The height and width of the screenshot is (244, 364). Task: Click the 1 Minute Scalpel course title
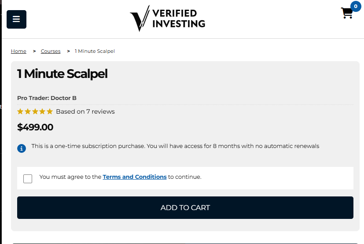(62, 74)
